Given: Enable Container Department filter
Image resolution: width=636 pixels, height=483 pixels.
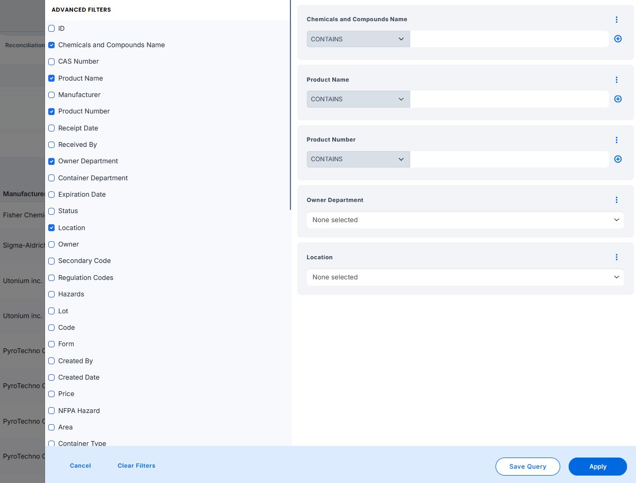Looking at the screenshot, I should point(51,178).
